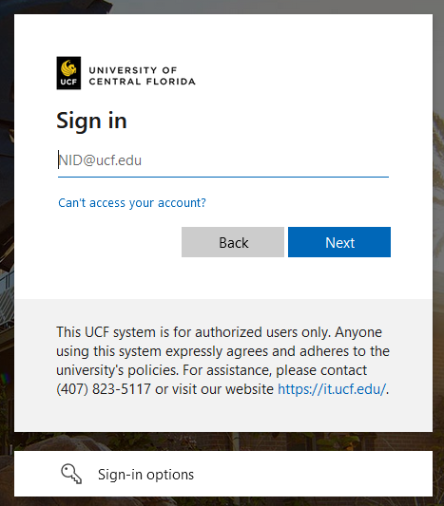Visit the https://it.ucf.edu/ website link
Image resolution: width=444 pixels, height=506 pixels.
332,389
